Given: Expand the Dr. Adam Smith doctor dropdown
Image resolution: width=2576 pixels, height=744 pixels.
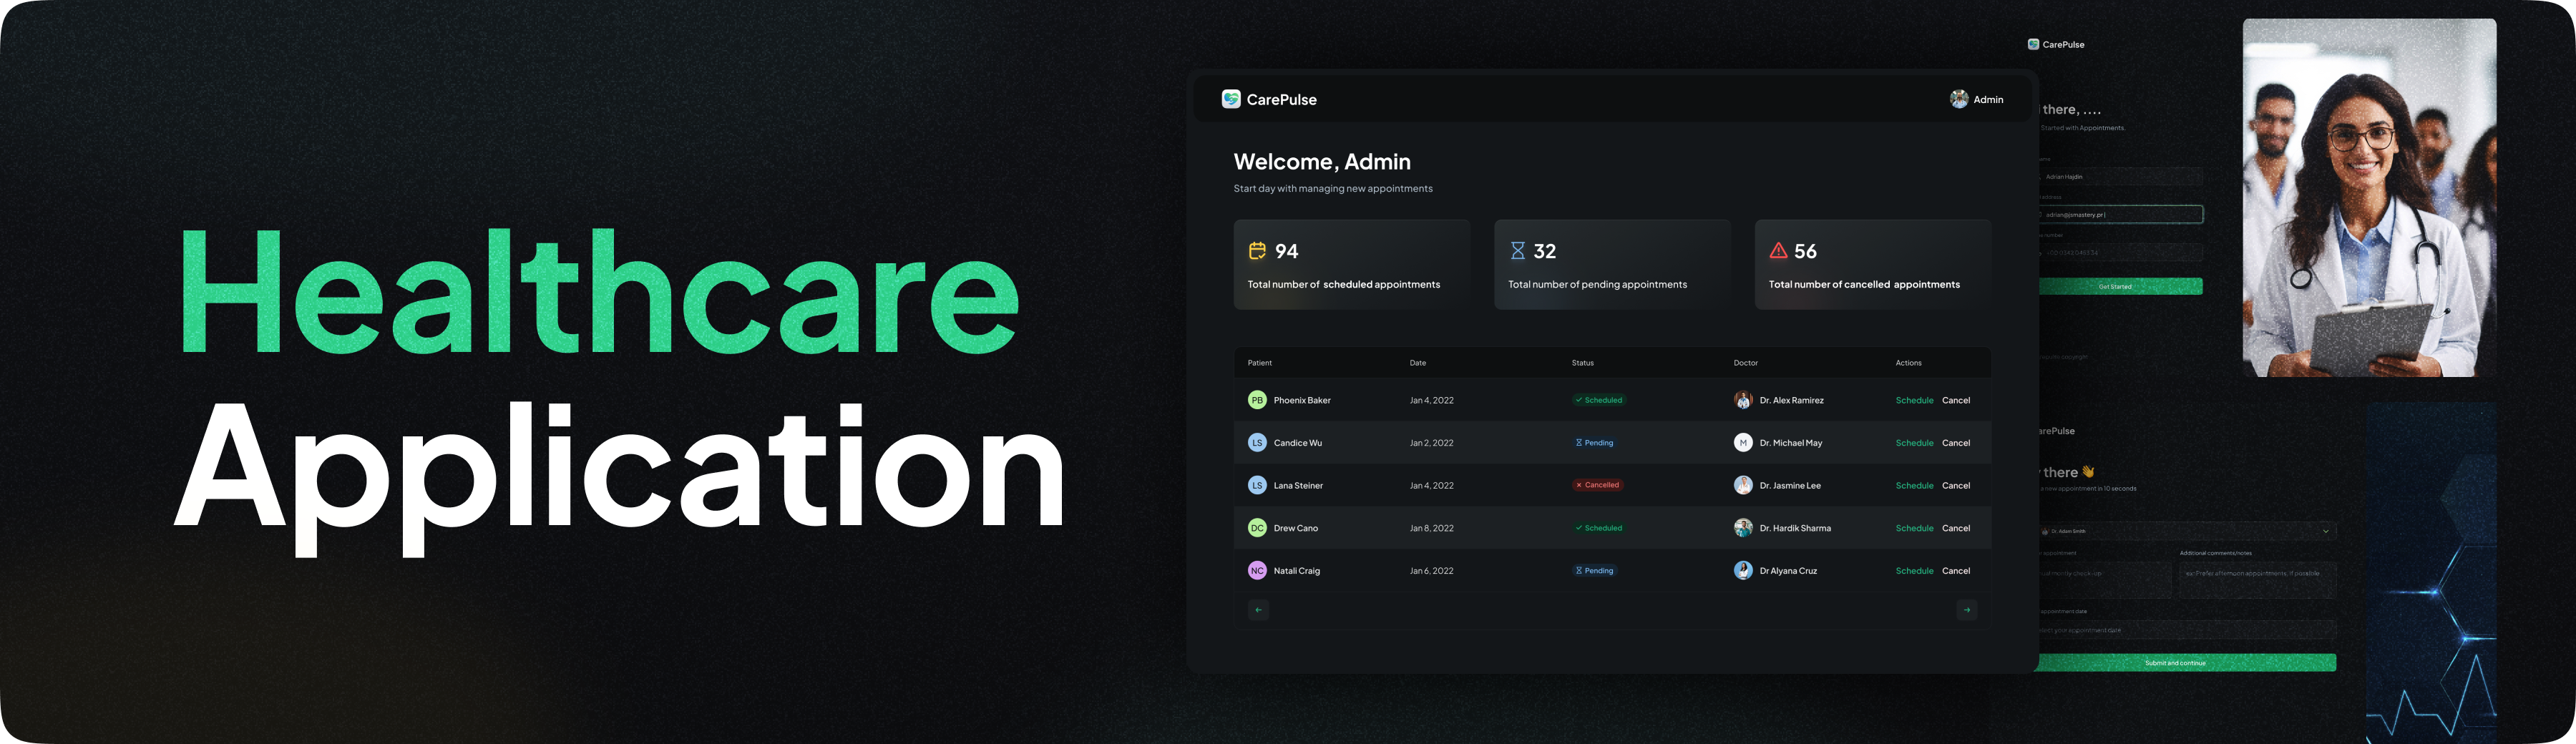Looking at the screenshot, I should [2187, 531].
